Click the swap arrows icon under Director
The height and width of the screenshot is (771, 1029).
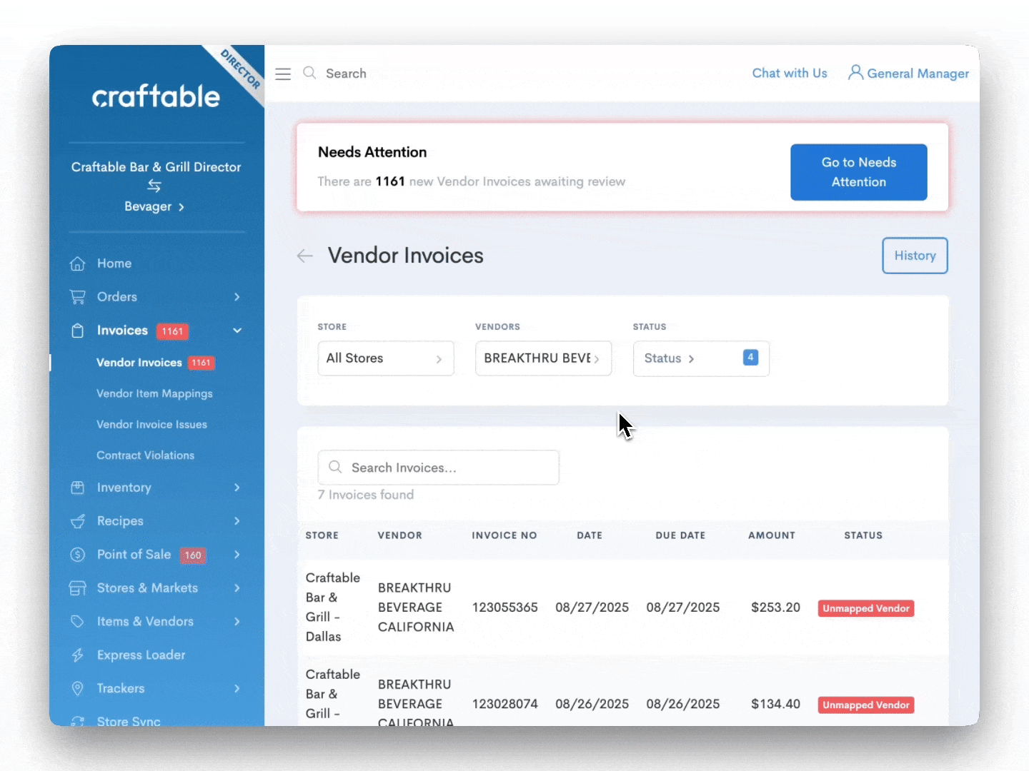point(154,186)
